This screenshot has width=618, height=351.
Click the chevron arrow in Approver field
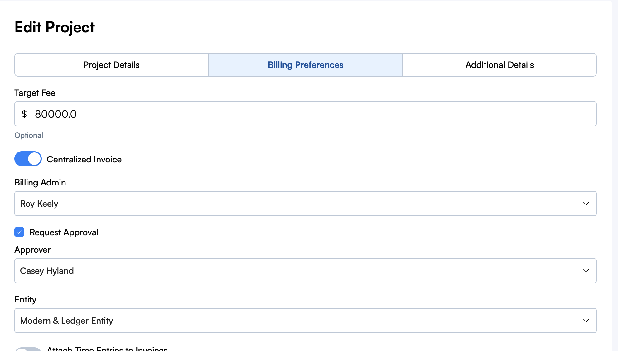click(586, 271)
